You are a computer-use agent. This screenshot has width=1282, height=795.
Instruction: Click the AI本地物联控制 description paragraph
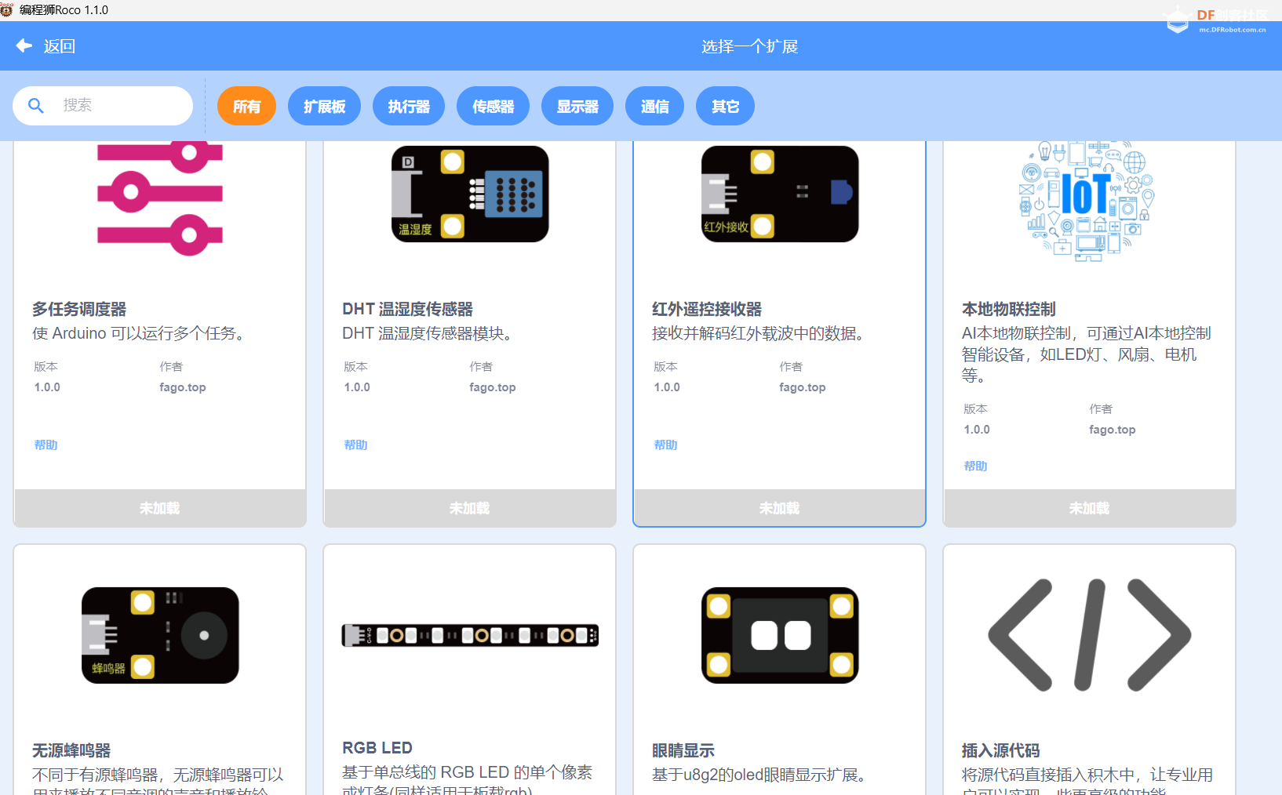point(1087,354)
